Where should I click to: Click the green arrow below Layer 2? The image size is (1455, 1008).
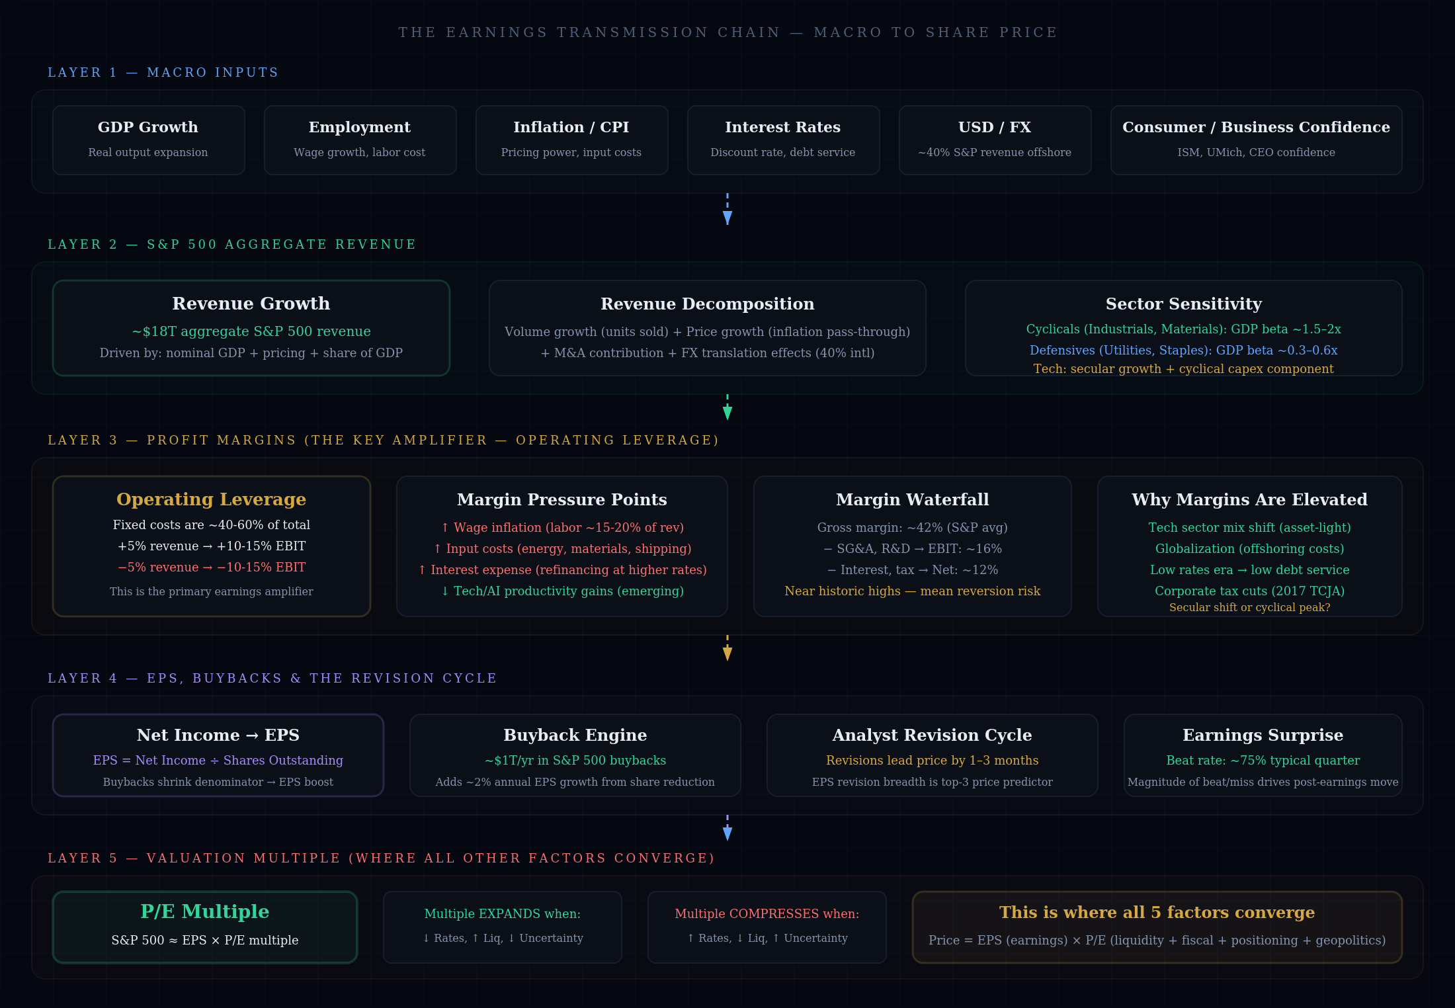[x=727, y=409]
